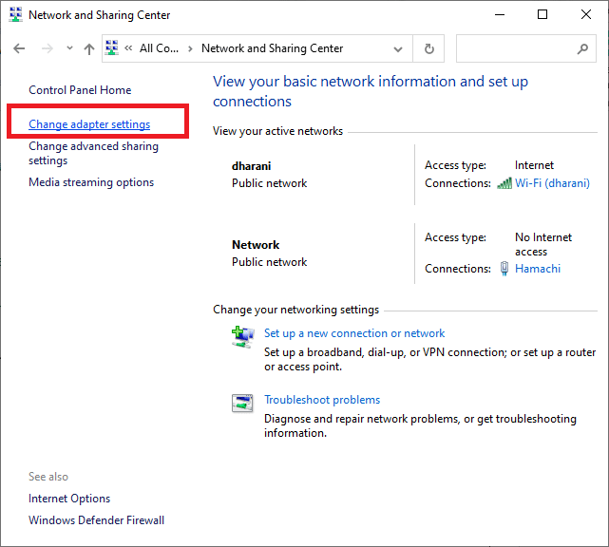Go to Control Panel Home

click(80, 90)
